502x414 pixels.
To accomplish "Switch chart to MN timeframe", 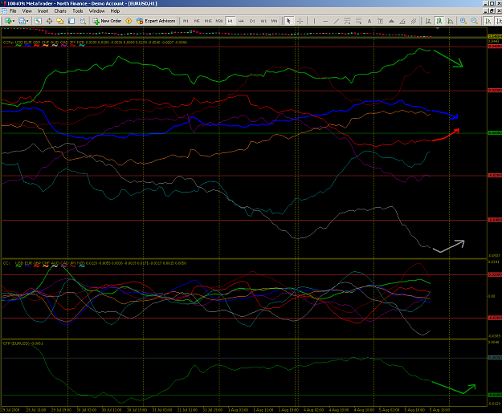I will click(275, 21).
